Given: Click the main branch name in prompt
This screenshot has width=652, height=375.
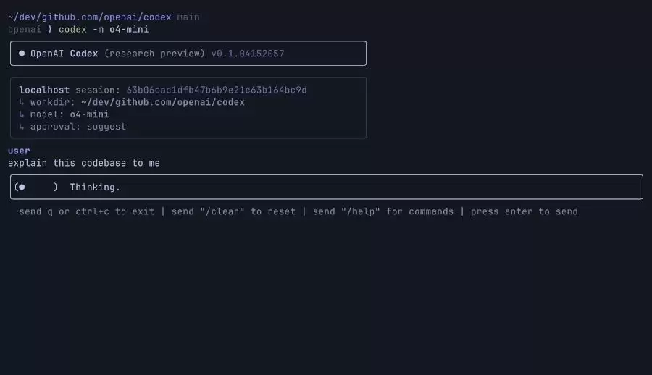Looking at the screenshot, I should coord(188,17).
